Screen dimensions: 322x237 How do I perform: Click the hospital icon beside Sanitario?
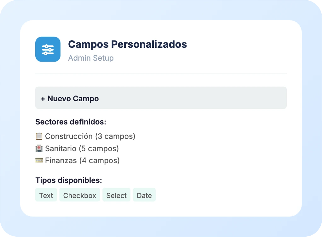(39, 148)
